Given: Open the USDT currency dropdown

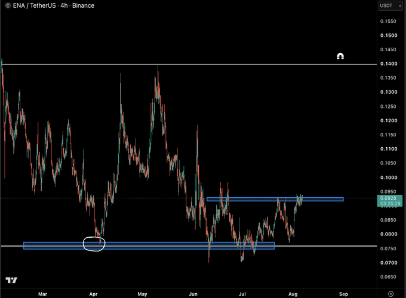Looking at the screenshot, I should click(390, 6).
